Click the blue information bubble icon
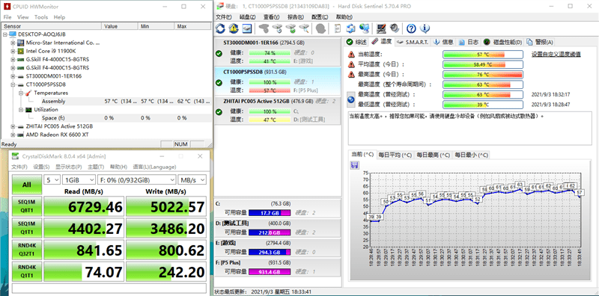 point(425,28)
